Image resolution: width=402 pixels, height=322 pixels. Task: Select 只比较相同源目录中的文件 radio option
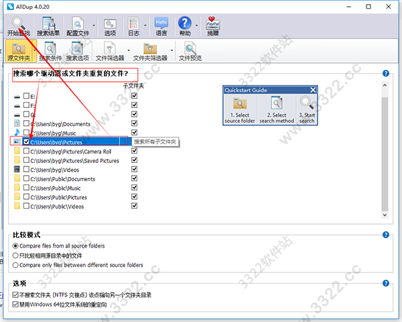point(15,256)
